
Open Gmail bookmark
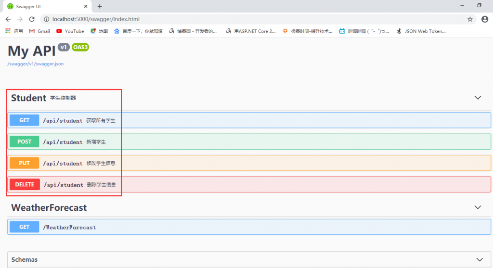coord(39,31)
